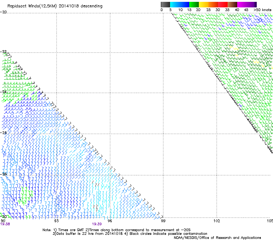Click the '105' longitude axis label

(x=270, y=221)
